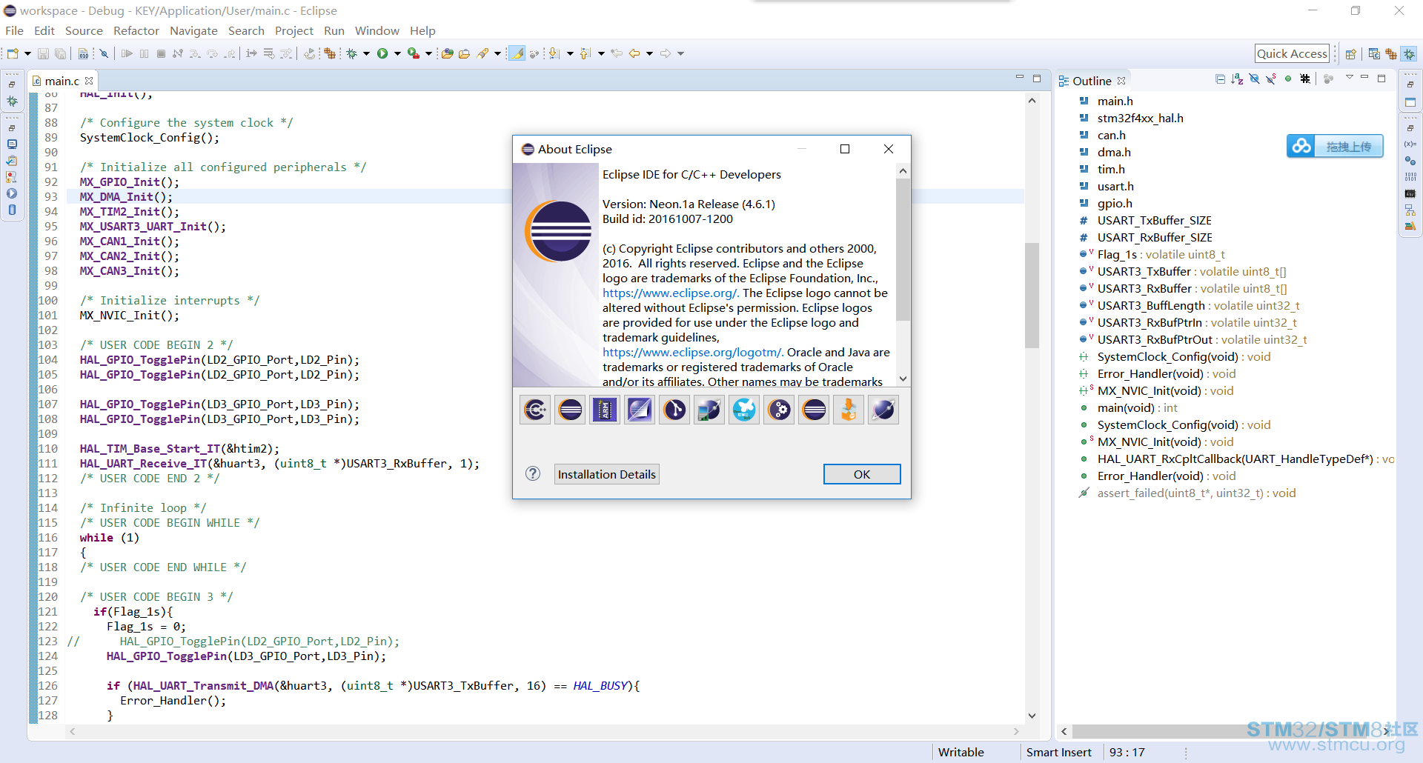Collapse all items in the Outline view
The height and width of the screenshot is (763, 1423).
[x=1220, y=79]
